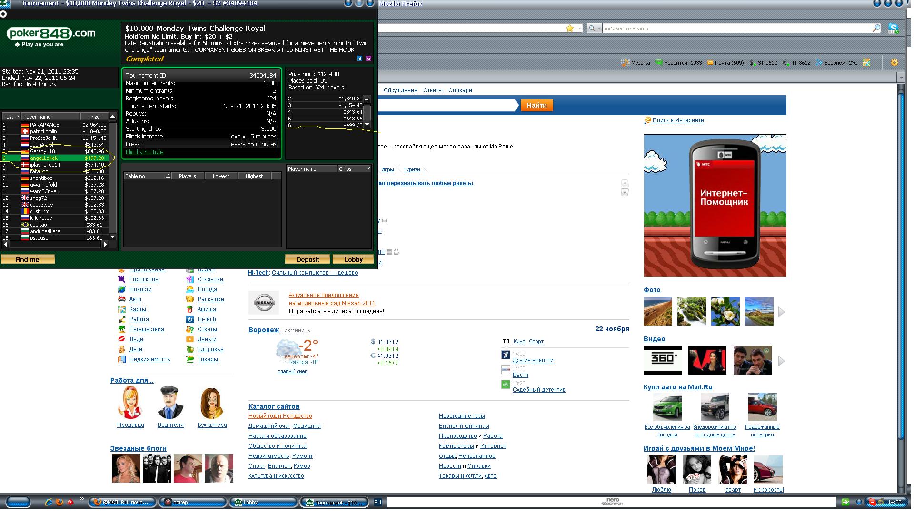This screenshot has width=914, height=514.
Task: Switch to the Туризм tab
Action: (x=411, y=169)
